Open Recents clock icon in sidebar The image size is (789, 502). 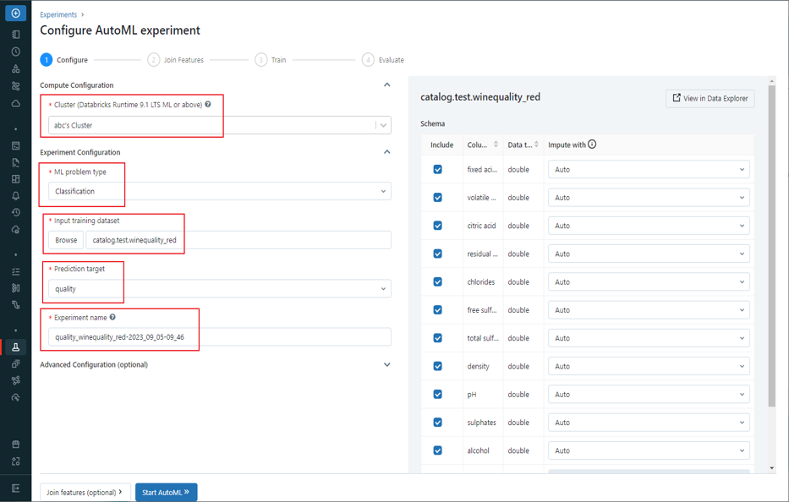15,52
